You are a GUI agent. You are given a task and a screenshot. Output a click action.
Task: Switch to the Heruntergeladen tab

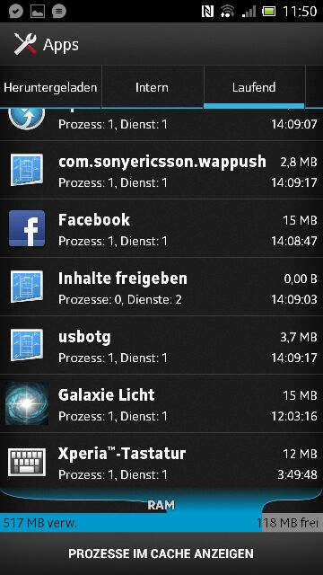pos(50,87)
